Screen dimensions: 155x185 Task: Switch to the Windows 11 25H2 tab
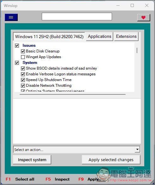49,37
